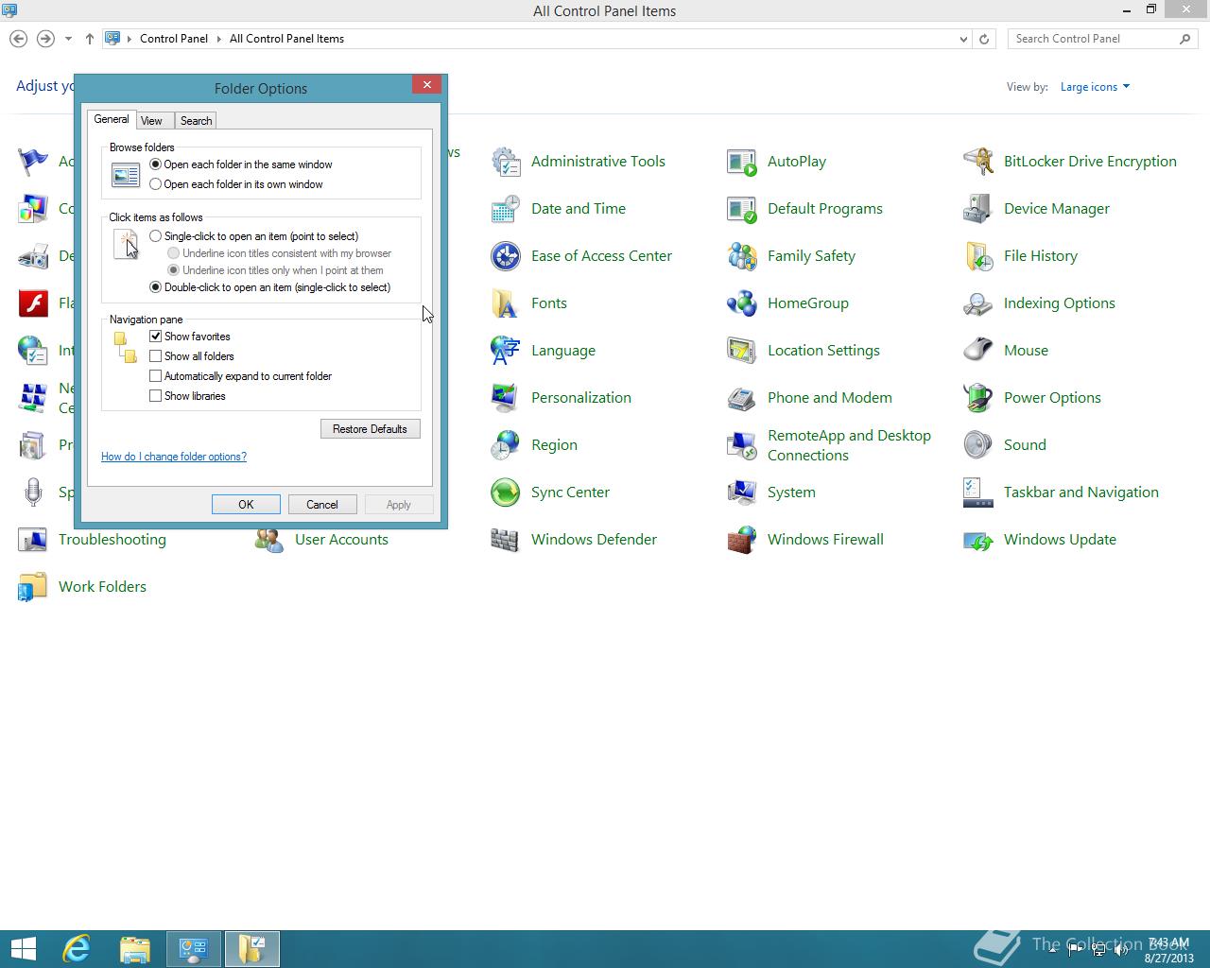
Task: Open the Date and Time icon
Action: pos(506,209)
